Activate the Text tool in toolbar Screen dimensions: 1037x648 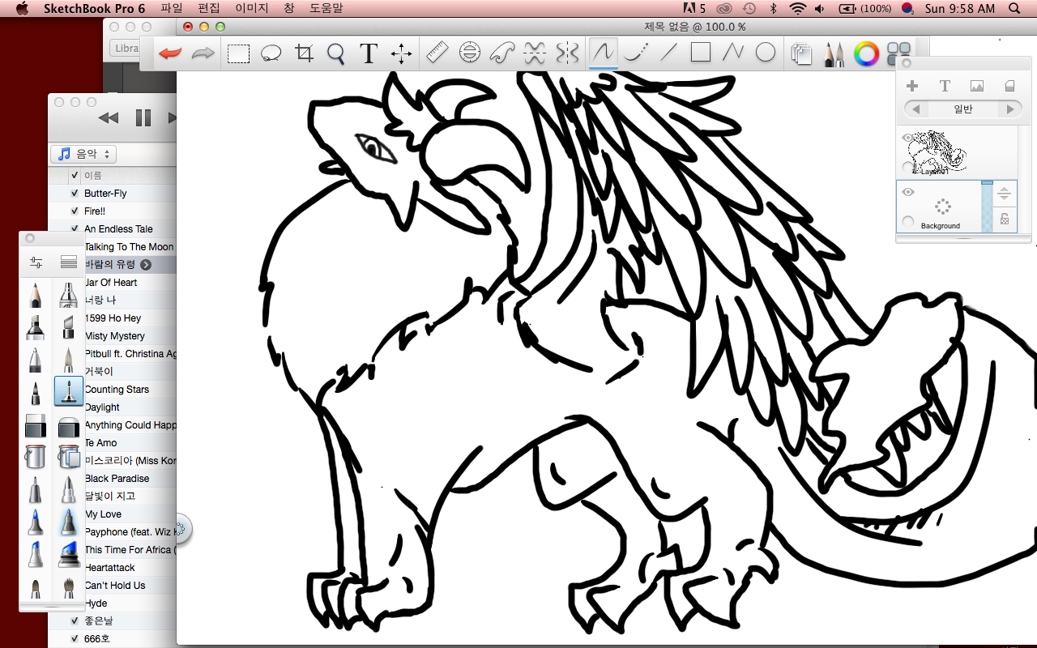pos(369,53)
